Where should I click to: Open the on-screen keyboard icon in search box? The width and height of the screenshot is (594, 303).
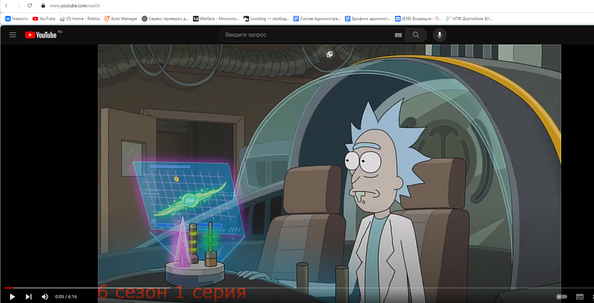click(398, 35)
